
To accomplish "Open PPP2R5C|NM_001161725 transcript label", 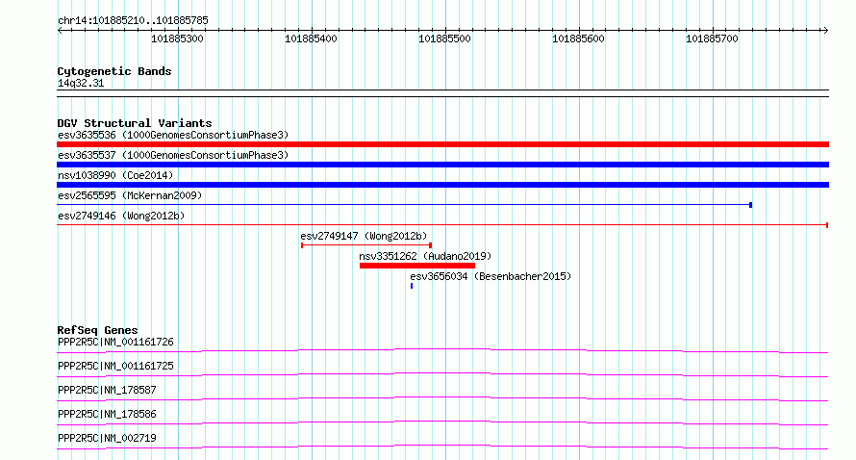I will point(115,366).
